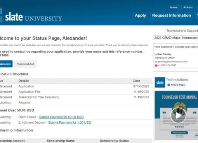Image resolution: width=198 pixels, height=143 pixels.
Task: Click the email icon next to lpresley address
Action: 156,62
